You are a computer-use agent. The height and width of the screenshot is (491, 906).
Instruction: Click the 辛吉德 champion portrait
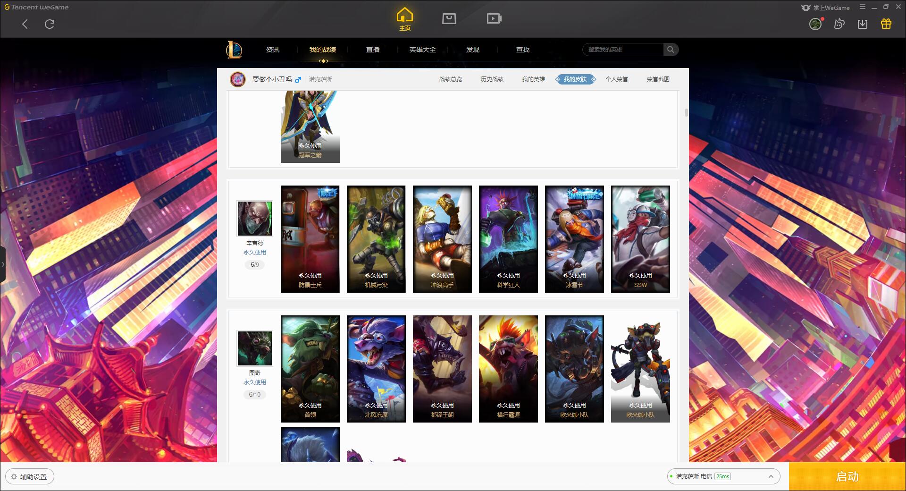point(255,218)
